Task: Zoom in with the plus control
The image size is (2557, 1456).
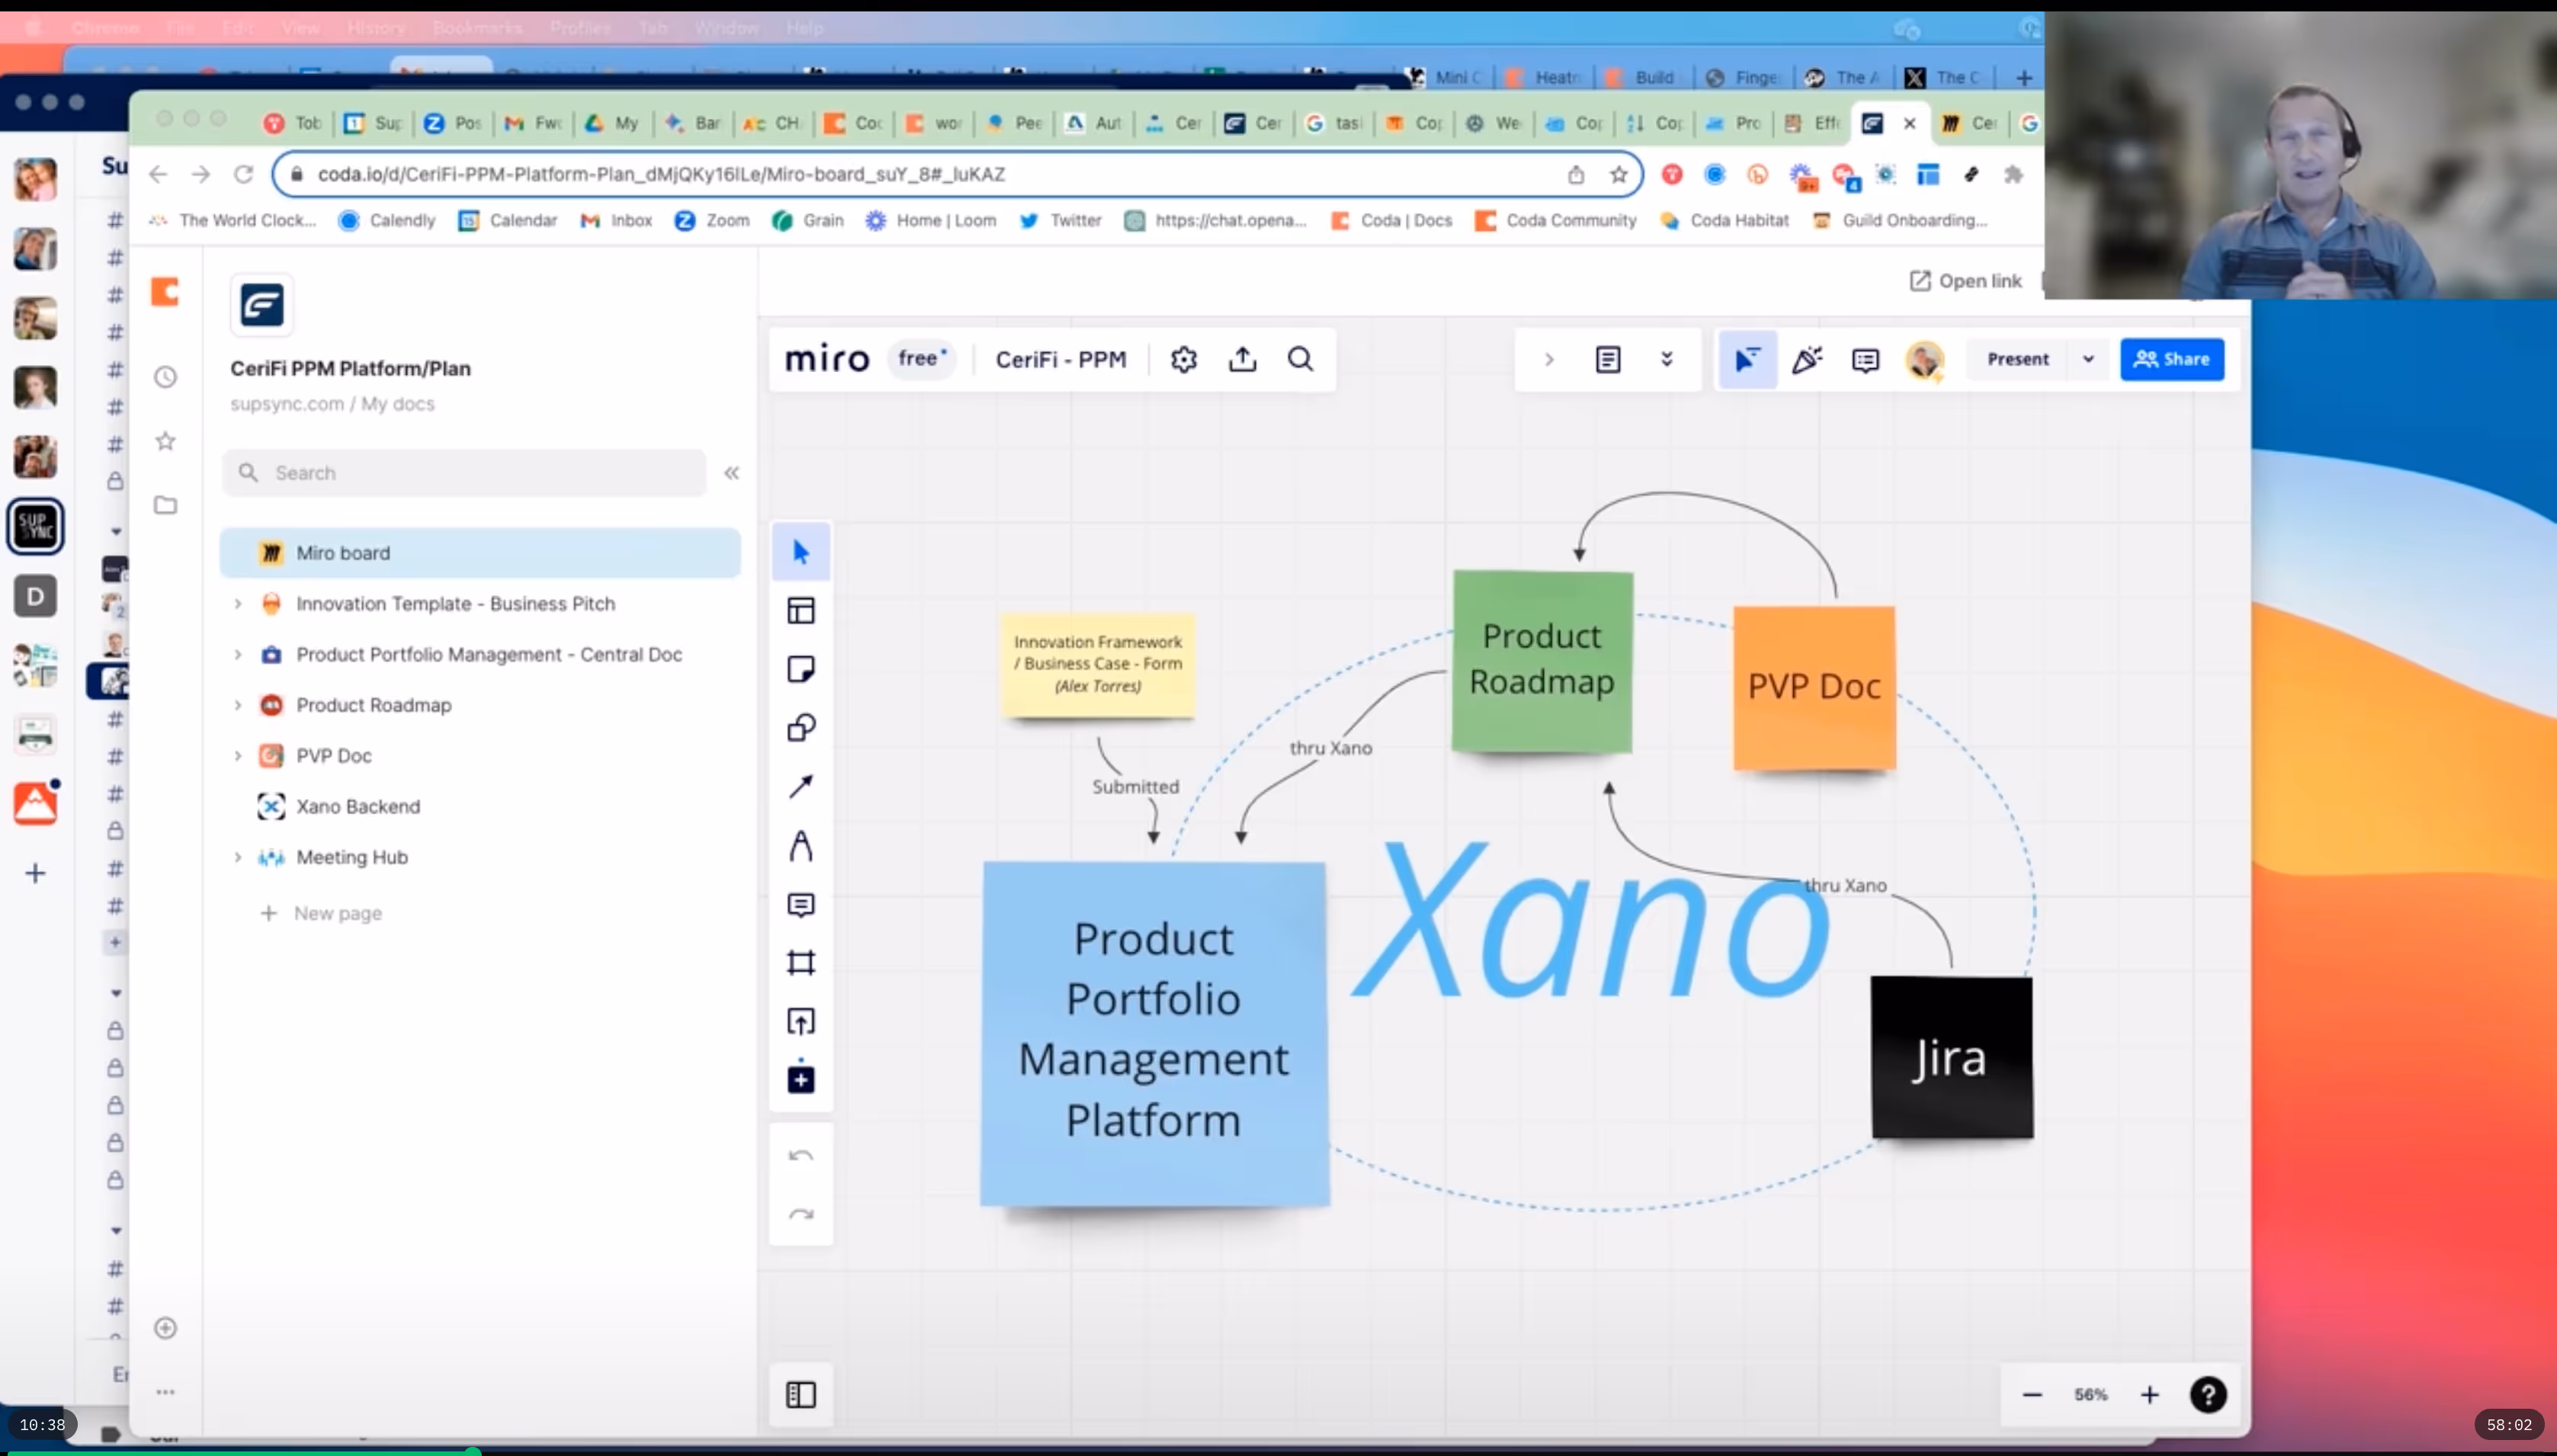Action: coord(2149,1394)
